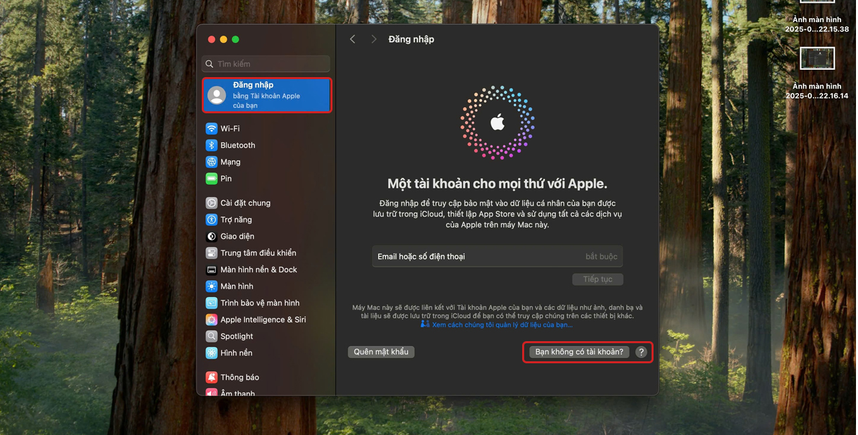Select the Bluetooth sidebar icon

(211, 145)
